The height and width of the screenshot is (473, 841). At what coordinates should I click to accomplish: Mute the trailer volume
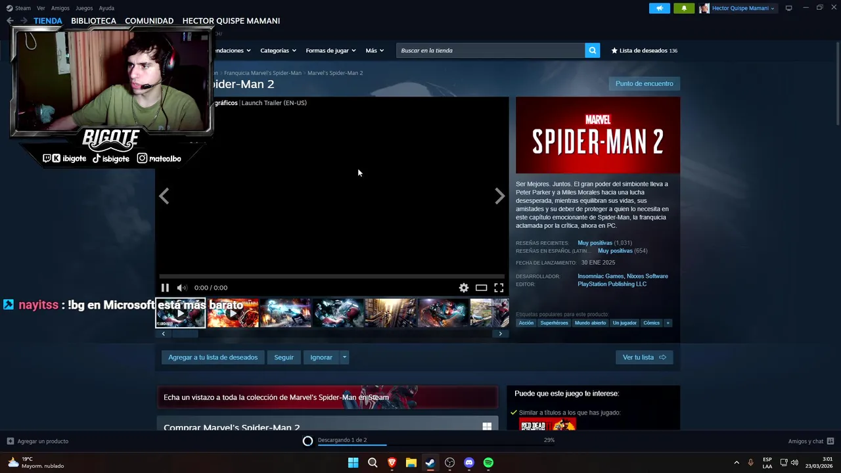[182, 288]
